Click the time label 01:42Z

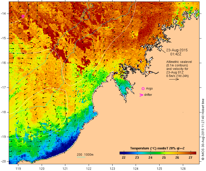coord(176,54)
